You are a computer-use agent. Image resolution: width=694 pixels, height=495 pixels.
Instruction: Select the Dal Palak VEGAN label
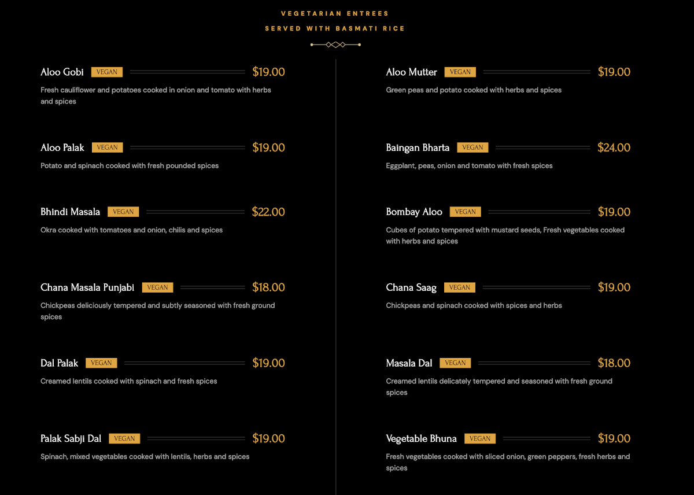point(101,363)
